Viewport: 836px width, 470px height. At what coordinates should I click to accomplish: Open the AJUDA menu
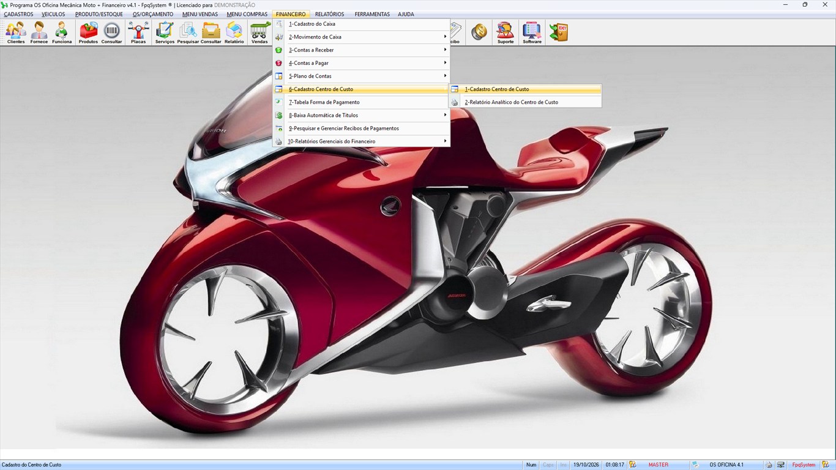[406, 14]
